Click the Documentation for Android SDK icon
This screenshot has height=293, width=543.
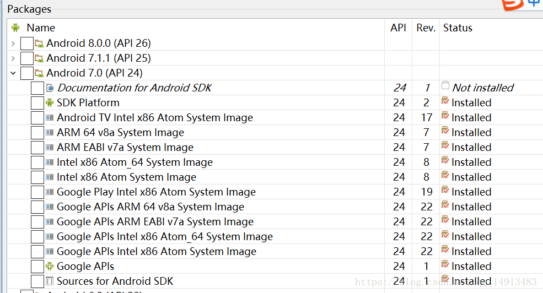pos(50,88)
